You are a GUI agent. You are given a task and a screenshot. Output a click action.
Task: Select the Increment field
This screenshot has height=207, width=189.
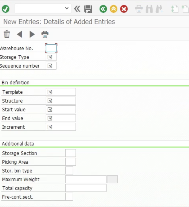[61, 127]
